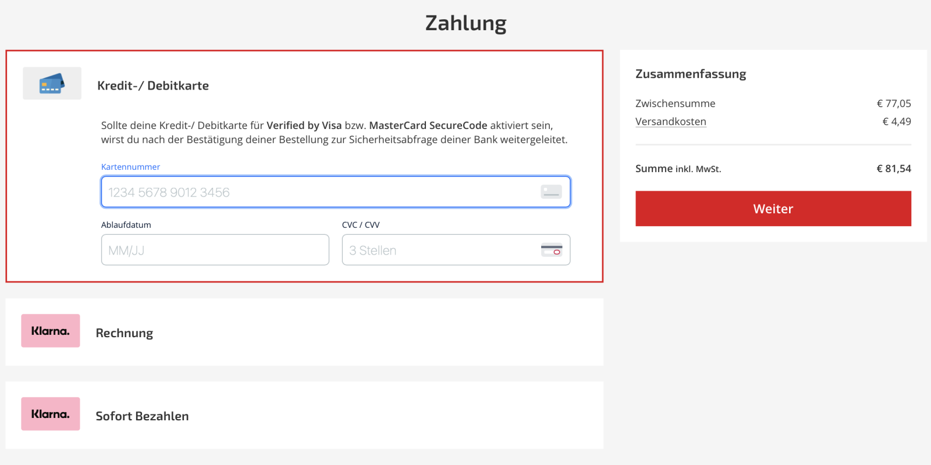The width and height of the screenshot is (931, 465).
Task: Click the total amount € 81,54
Action: [894, 169]
